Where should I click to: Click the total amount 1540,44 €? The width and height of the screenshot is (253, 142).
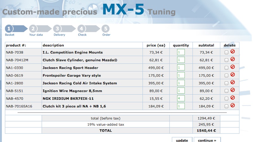(206, 131)
